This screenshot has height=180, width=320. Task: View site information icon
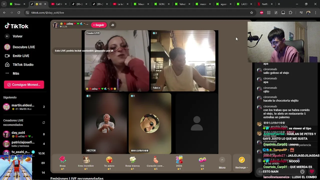27,12
